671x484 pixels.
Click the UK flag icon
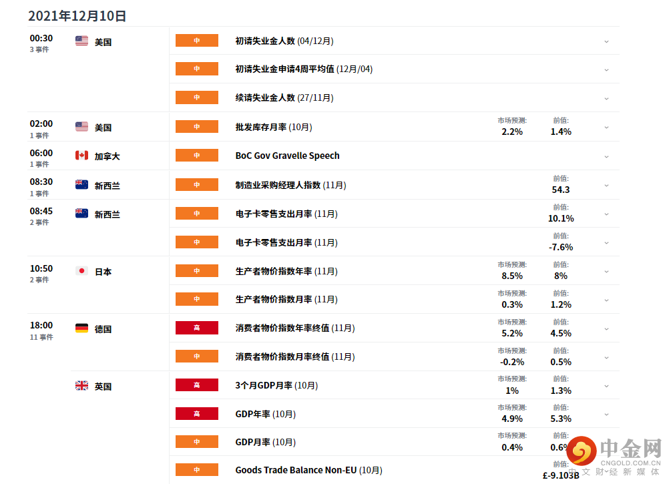tap(81, 386)
